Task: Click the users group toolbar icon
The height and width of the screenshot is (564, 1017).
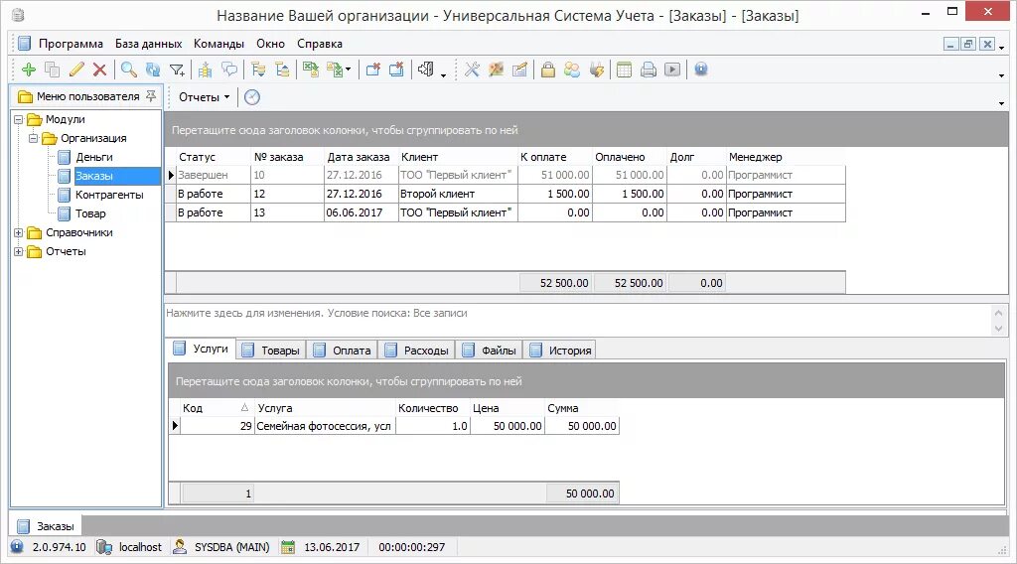Action: 572,70
